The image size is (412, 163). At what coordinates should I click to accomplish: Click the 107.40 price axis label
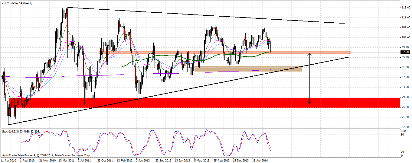[405, 27]
